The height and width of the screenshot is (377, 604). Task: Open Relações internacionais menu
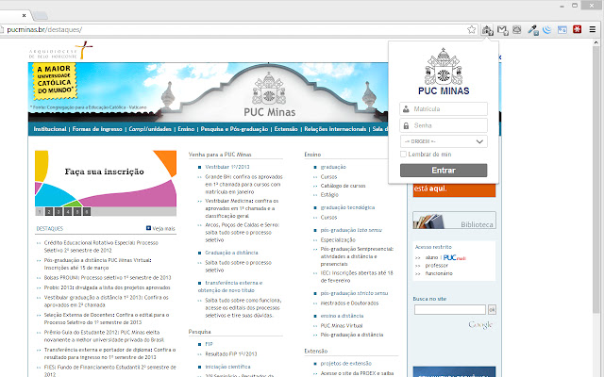click(335, 129)
